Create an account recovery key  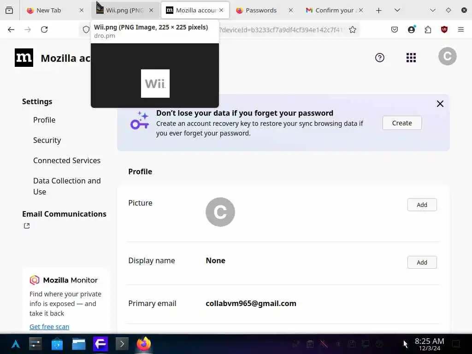(402, 123)
